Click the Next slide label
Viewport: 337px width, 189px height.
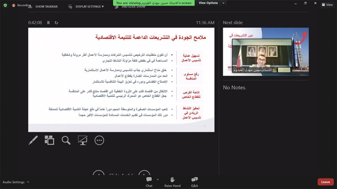click(x=233, y=23)
